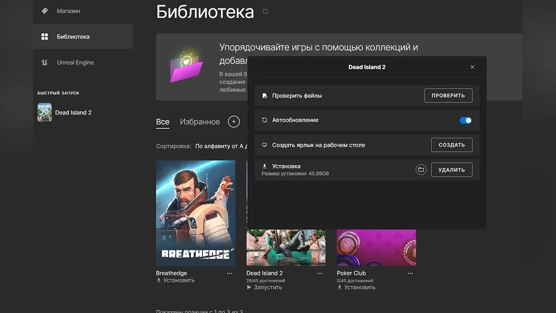Open Breathedge cover artwork
The height and width of the screenshot is (313, 556).
coord(196,213)
